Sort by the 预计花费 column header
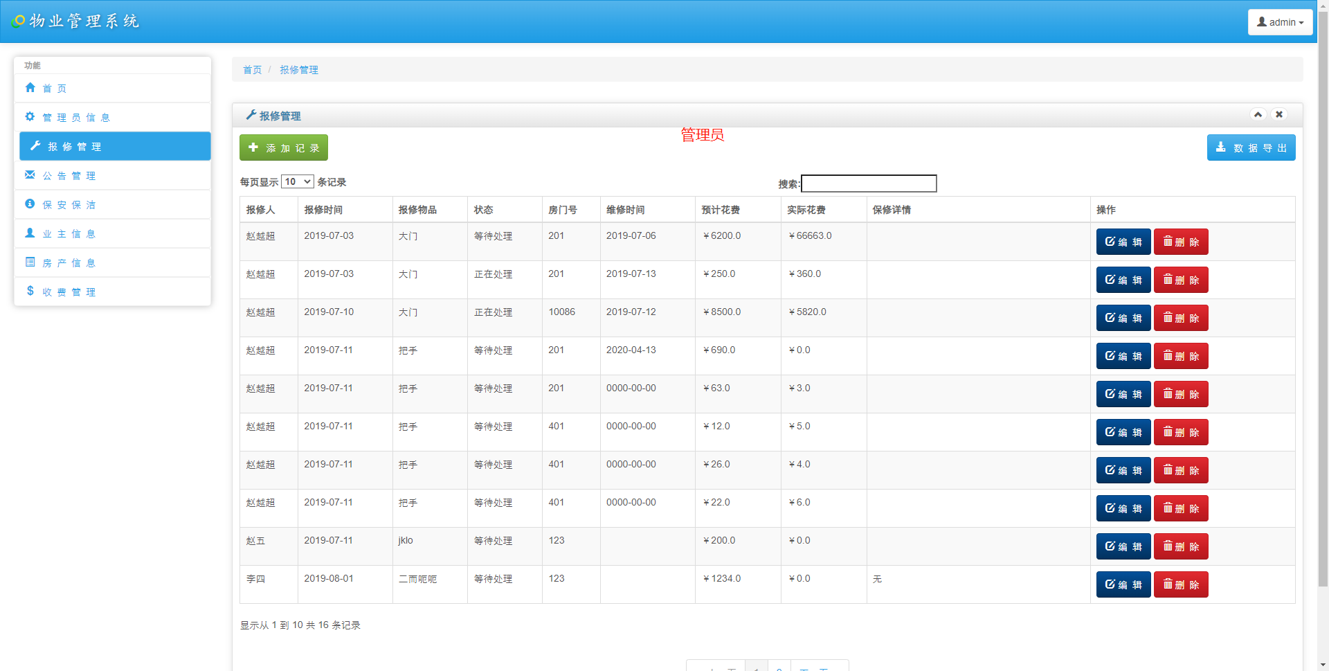The image size is (1329, 671). click(739, 210)
